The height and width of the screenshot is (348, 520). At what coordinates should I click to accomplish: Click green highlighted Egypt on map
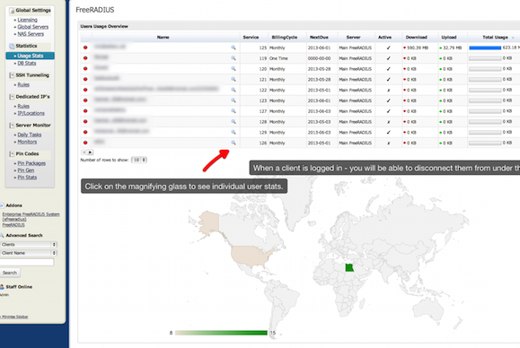click(x=349, y=267)
